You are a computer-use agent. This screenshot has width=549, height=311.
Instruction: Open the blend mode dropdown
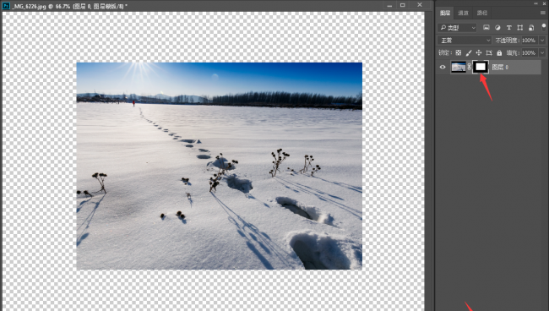465,41
